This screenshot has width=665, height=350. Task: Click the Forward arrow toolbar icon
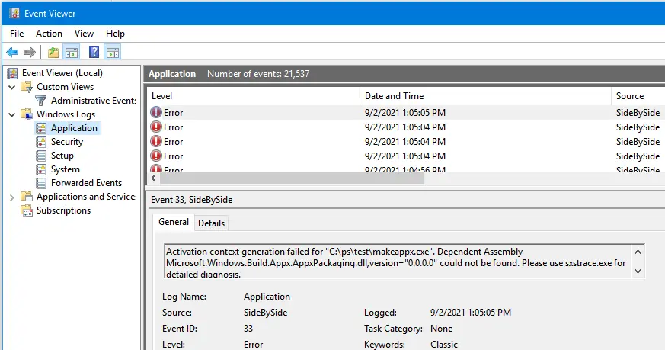click(29, 53)
